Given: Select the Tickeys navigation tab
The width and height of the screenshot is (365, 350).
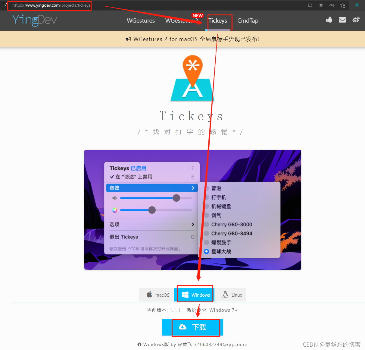Looking at the screenshot, I should tap(217, 20).
